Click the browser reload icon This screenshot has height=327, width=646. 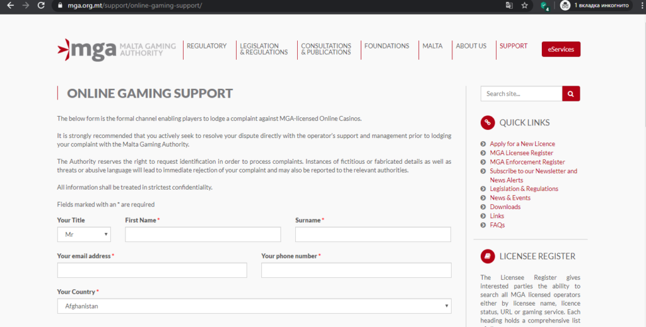click(x=41, y=5)
